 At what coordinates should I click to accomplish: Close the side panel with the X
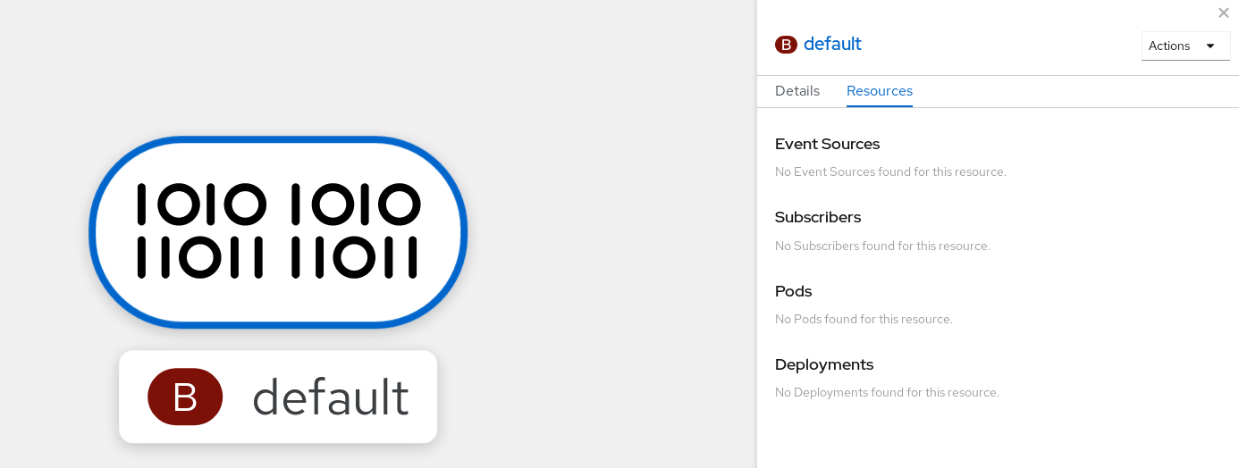point(1223,13)
